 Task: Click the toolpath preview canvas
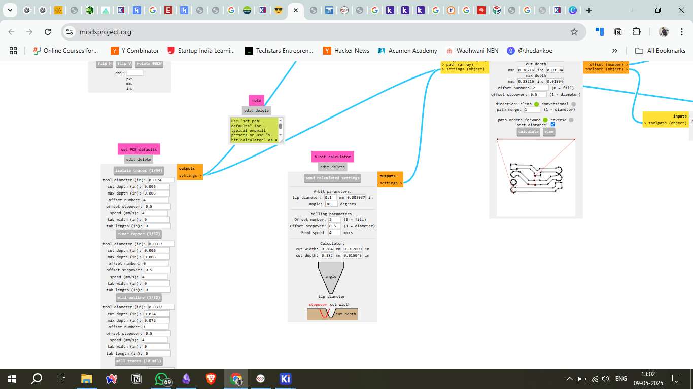tap(536, 177)
